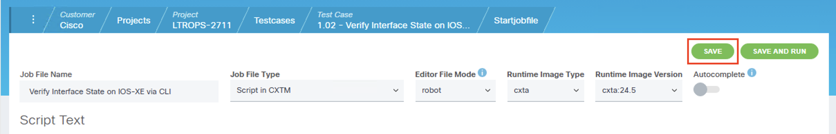The width and height of the screenshot is (836, 134).
Task: Click the Script Text heading
Action: tap(52, 120)
